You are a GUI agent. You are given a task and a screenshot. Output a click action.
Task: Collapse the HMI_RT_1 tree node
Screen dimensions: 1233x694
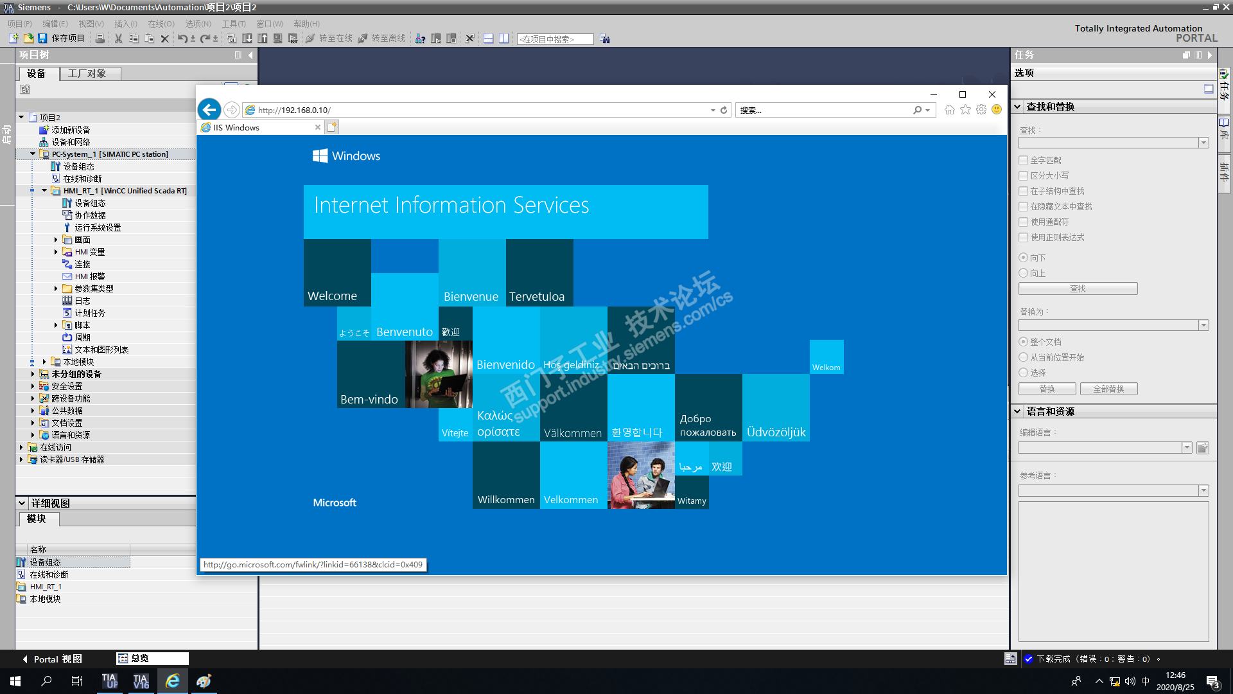44,191
